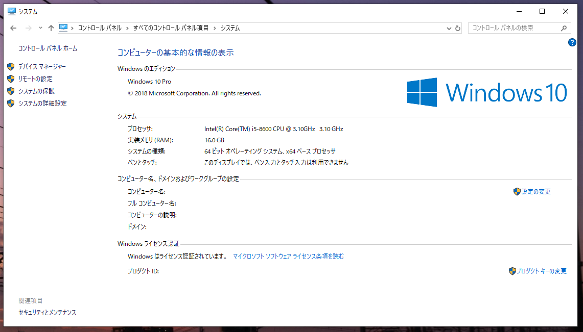Click the search magnifier icon
The image size is (583, 332).
coord(564,28)
